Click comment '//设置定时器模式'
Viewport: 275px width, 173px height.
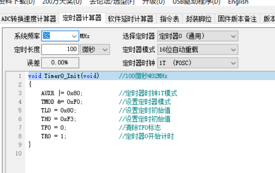[145, 102]
